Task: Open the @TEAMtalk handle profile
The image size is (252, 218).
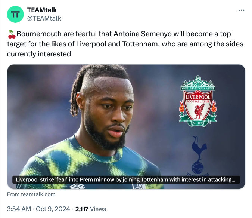Action: tap(44, 18)
